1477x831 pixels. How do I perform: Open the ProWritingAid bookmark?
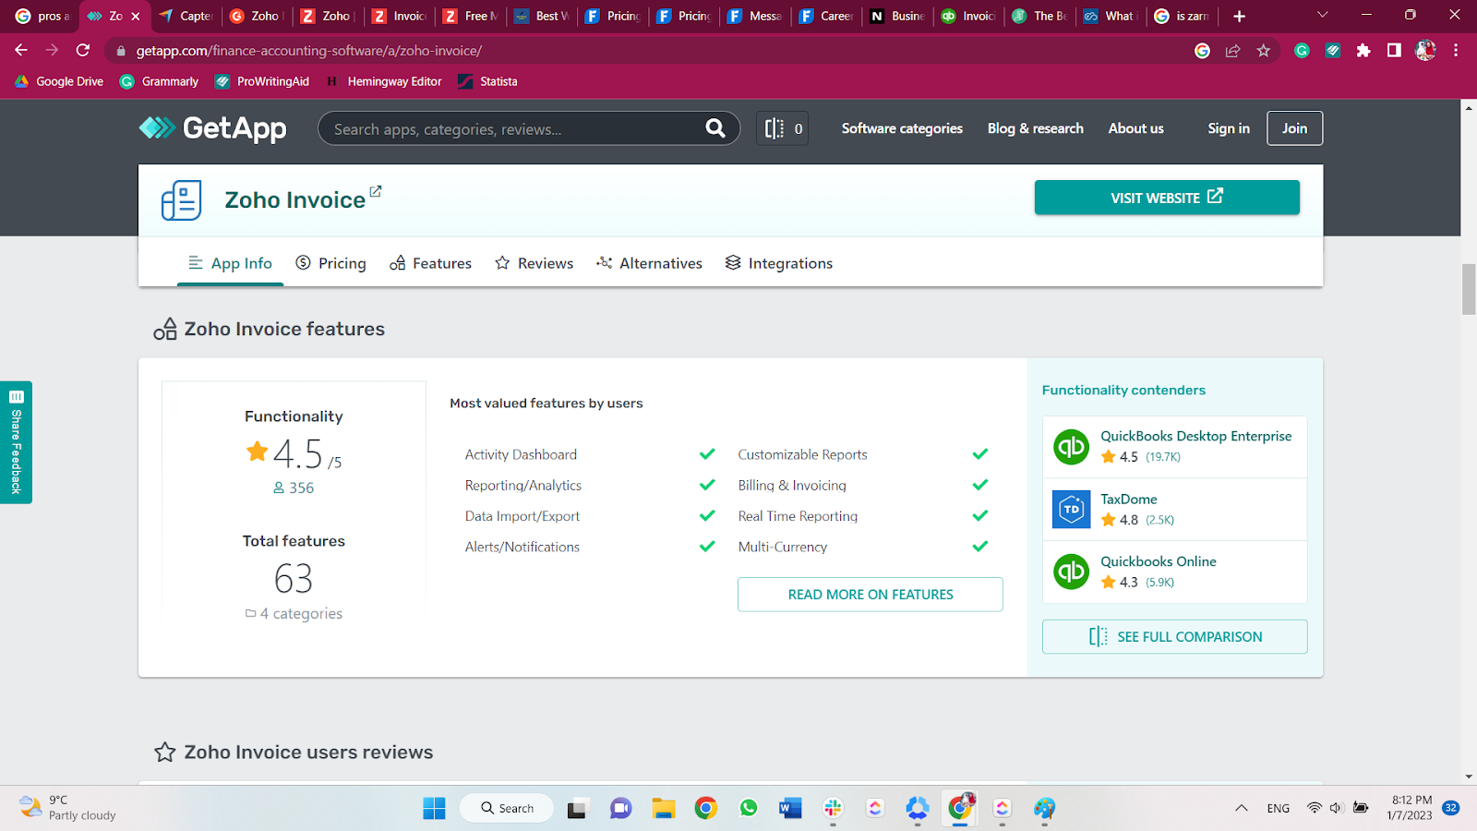click(x=262, y=81)
